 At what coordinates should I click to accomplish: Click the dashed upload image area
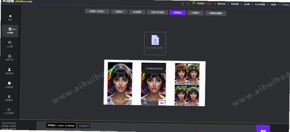(x=155, y=44)
